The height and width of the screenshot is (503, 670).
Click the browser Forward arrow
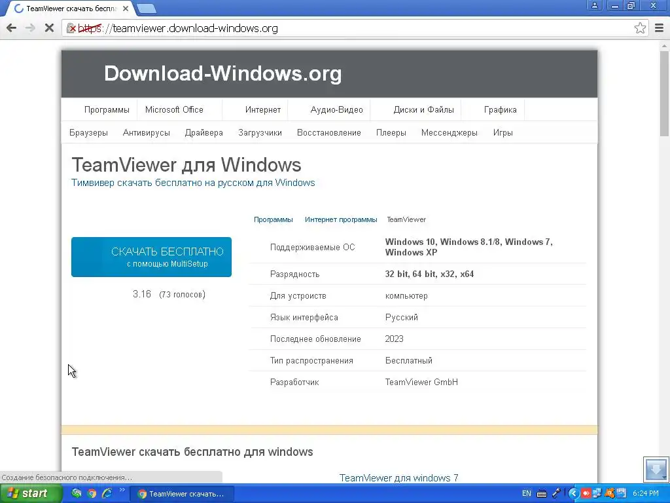30,28
